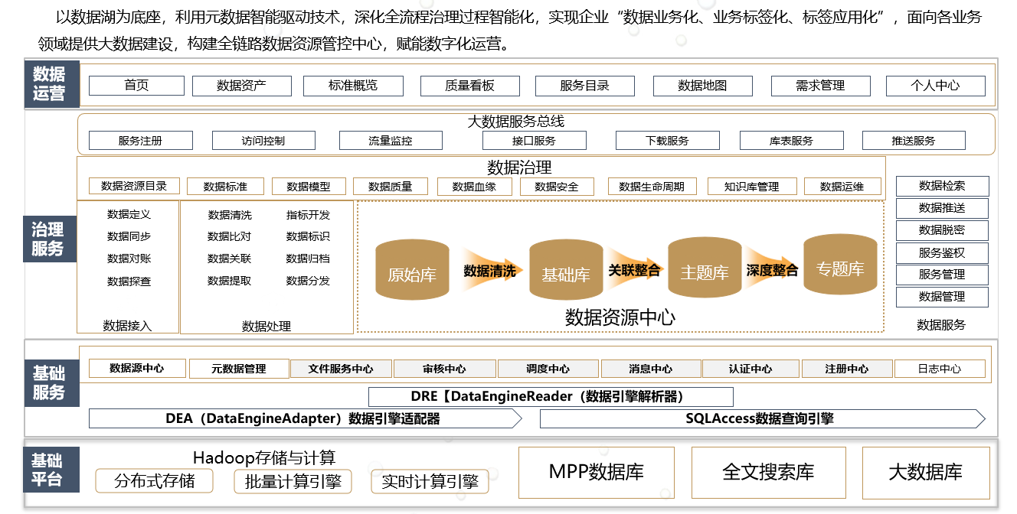Image resolution: width=1017 pixels, height=514 pixels.
Task: Click the 数据清洗 arrow after 原始库
Action: coord(489,271)
